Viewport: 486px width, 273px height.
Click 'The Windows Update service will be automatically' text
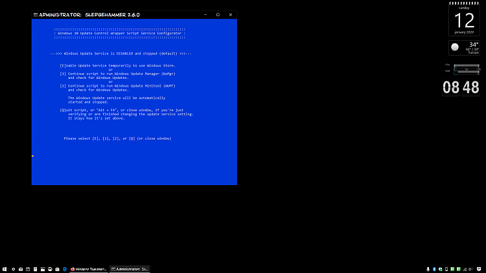pos(117,98)
